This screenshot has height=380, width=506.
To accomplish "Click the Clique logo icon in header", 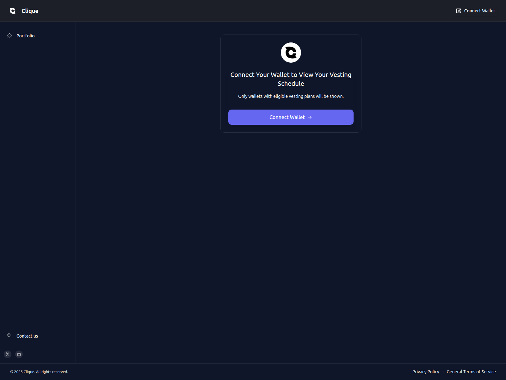I will tap(13, 11).
